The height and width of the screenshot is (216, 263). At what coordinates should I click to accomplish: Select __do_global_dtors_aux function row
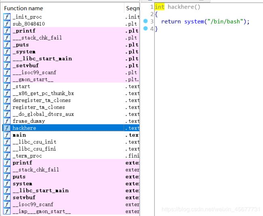point(71,114)
